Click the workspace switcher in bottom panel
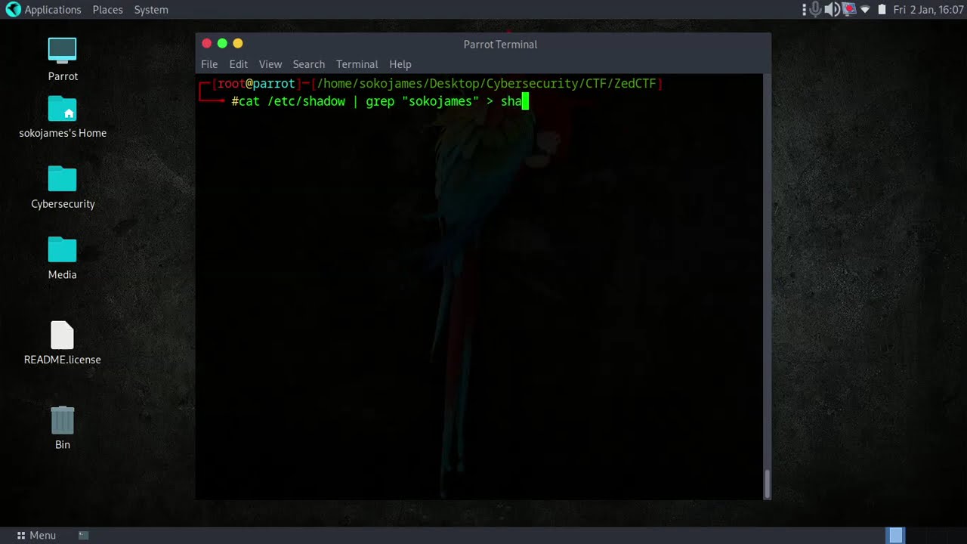Screen dimensions: 967x544 896,535
